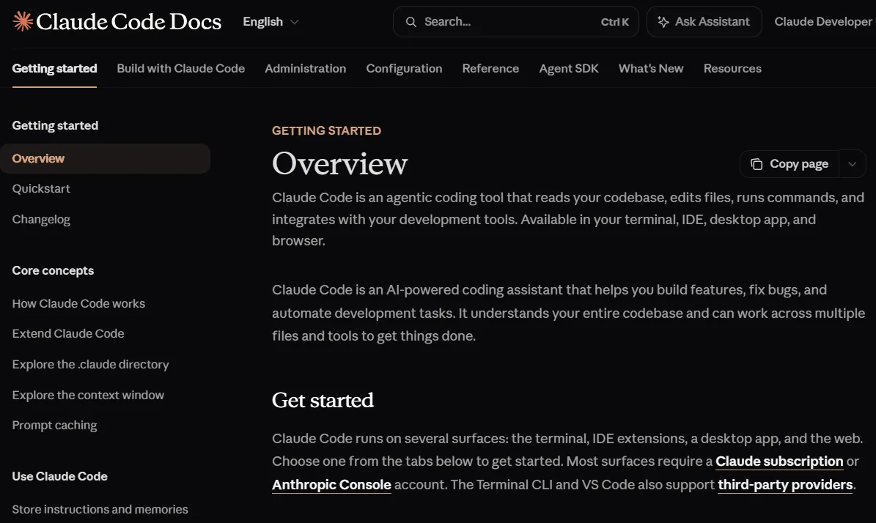Select the Configuration tab
This screenshot has height=523, width=876.
(x=404, y=68)
